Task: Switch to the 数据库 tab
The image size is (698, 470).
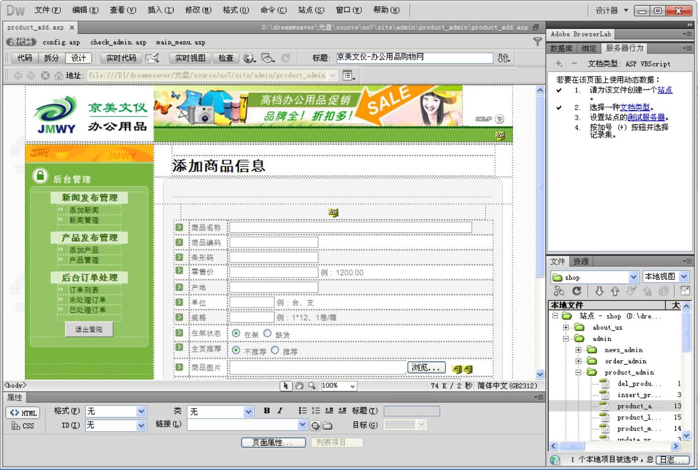Action: click(x=561, y=49)
